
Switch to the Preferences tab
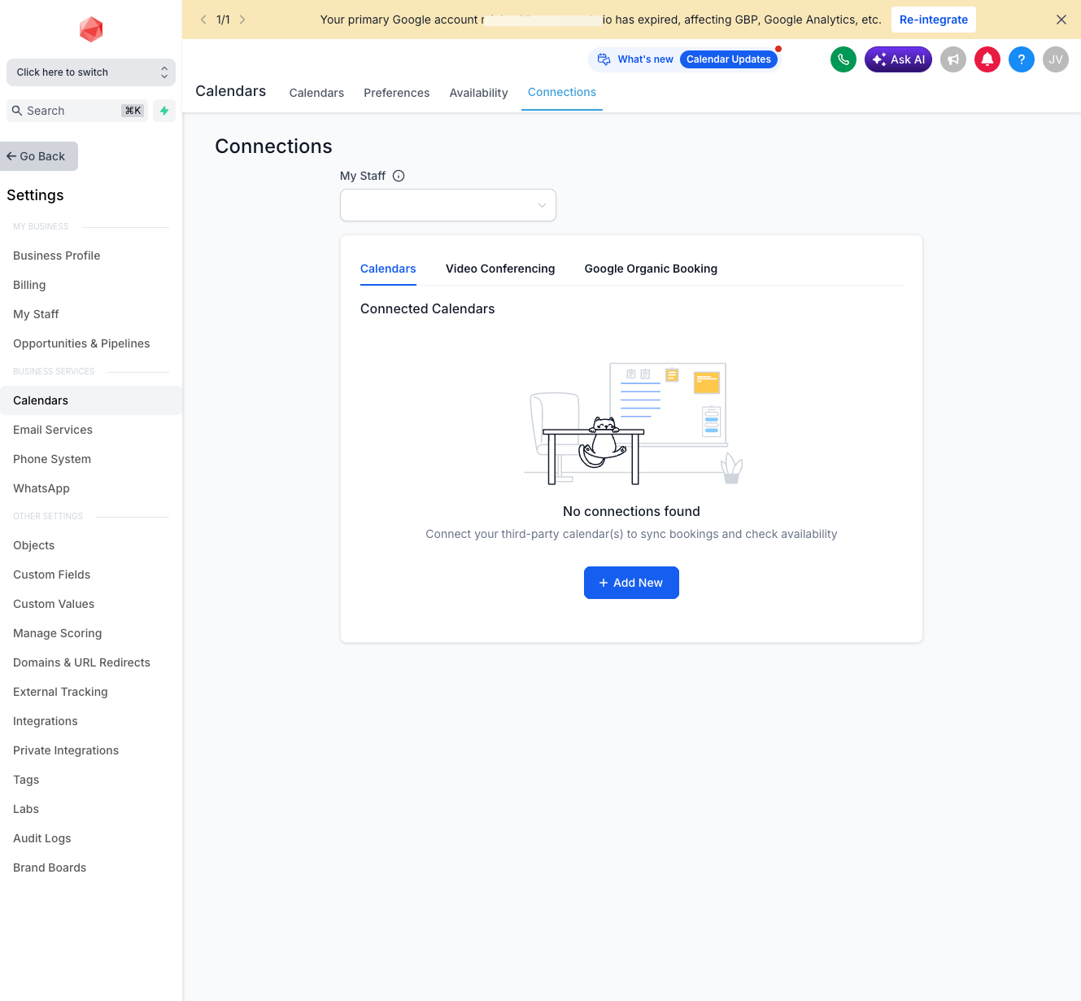click(397, 93)
